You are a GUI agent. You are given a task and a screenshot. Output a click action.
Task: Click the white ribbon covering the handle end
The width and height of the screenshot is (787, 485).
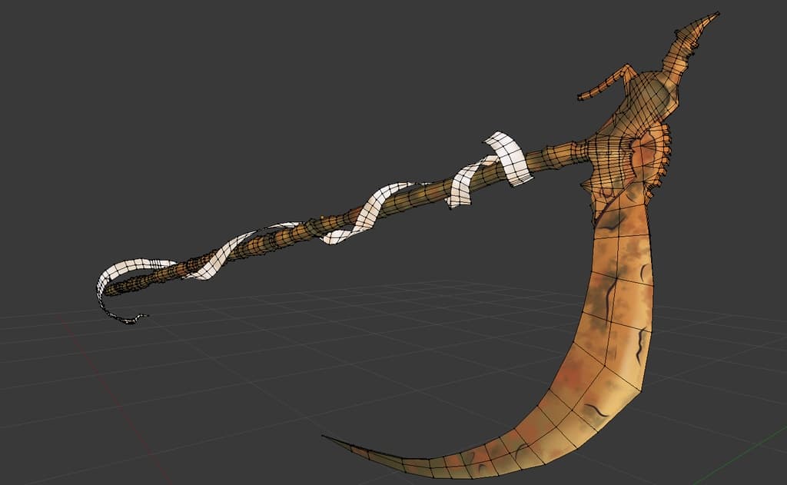coord(123,271)
